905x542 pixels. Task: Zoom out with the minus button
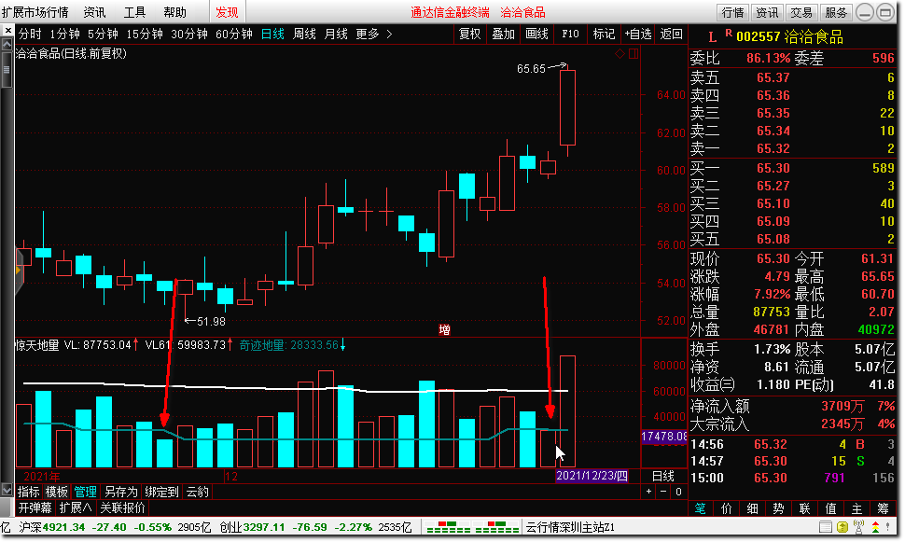(x=663, y=492)
